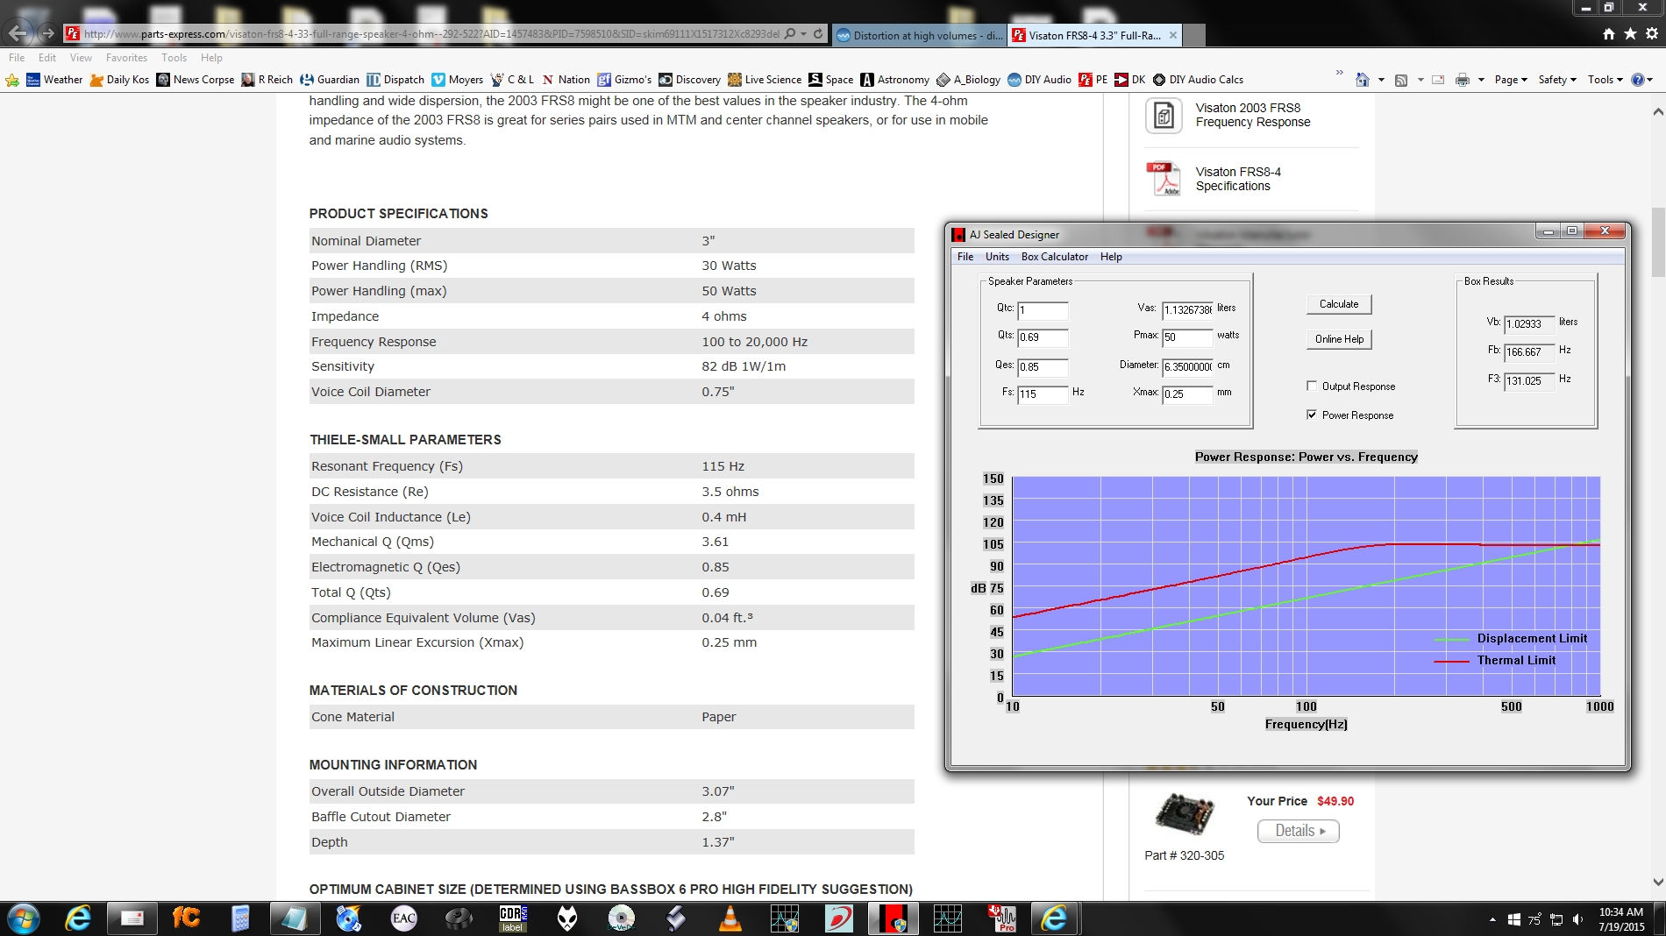Click the AJ Sealed Designer taskbar icon
1666x936 pixels.
coord(893,918)
